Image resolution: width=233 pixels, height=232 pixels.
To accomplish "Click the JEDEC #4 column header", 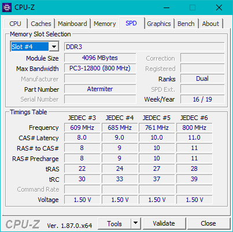I will click(x=120, y=118).
